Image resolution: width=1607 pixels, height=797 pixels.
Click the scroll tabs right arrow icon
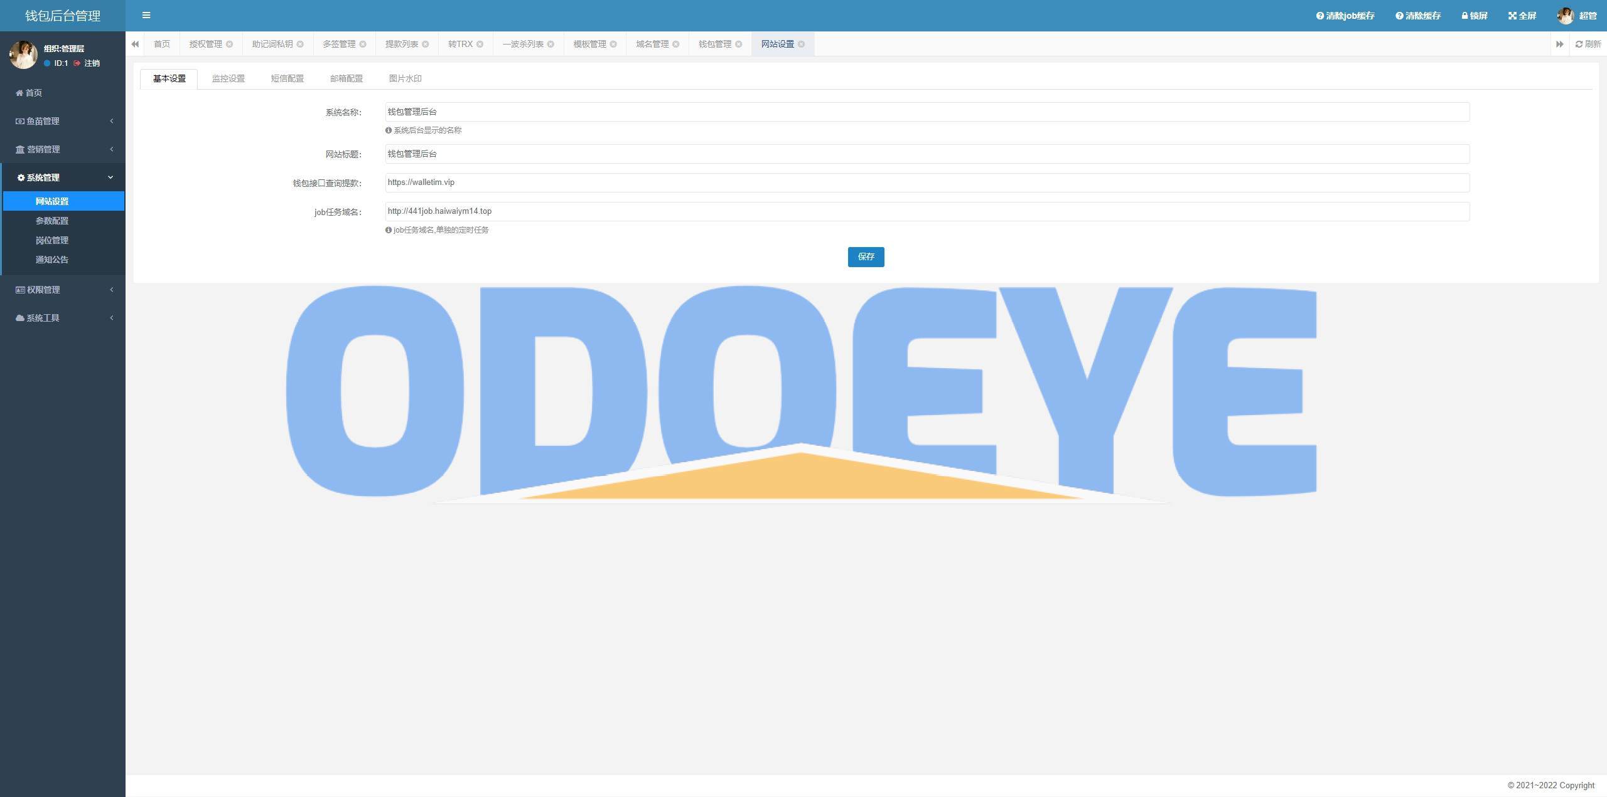[x=1559, y=44]
